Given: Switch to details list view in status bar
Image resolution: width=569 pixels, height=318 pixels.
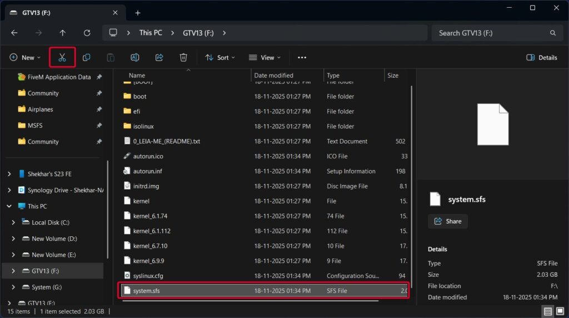Looking at the screenshot, I should (x=548, y=311).
